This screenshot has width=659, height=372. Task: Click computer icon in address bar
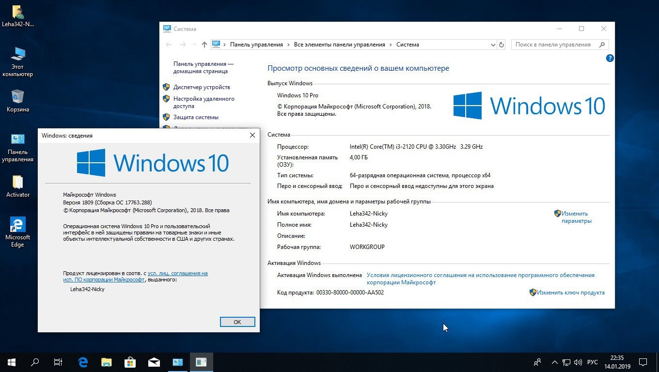[216, 44]
